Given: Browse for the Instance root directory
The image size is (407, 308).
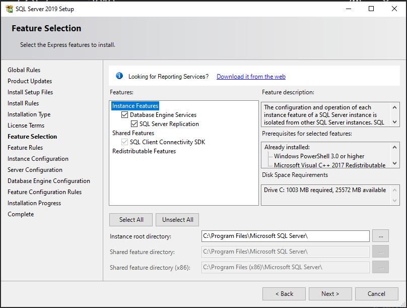Looking at the screenshot, I should [380, 236].
